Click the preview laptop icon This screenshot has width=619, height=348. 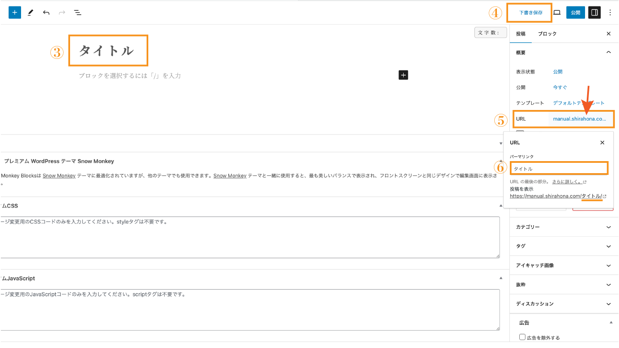(557, 12)
